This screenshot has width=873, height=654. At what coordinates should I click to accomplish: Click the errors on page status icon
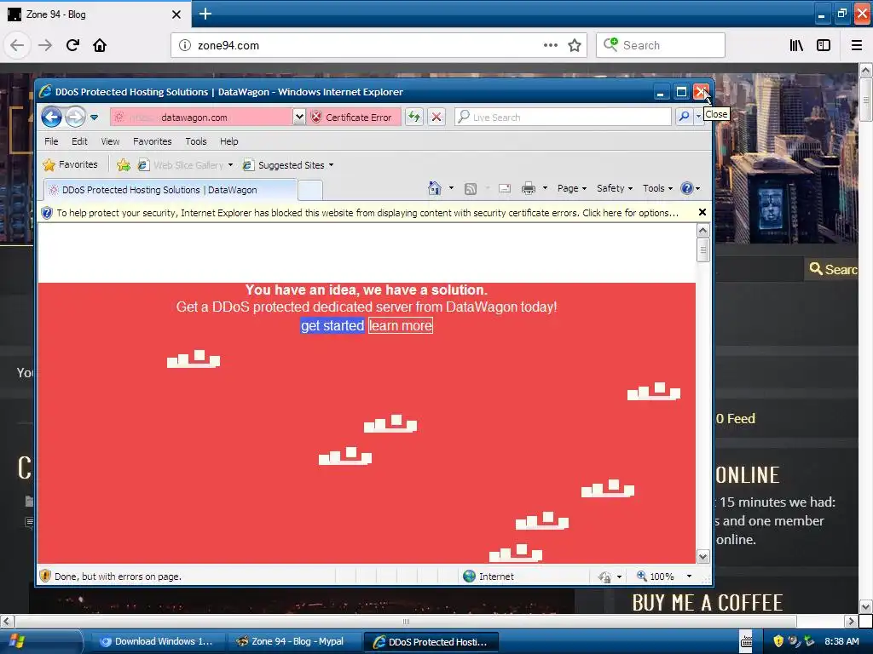[x=46, y=577]
